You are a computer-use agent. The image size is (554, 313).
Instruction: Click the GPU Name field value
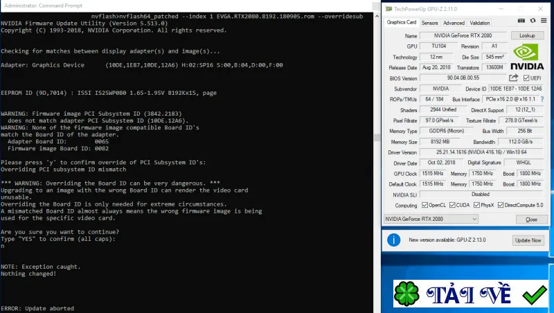coord(463,36)
